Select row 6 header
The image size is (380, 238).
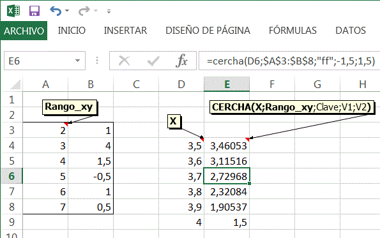(11, 176)
